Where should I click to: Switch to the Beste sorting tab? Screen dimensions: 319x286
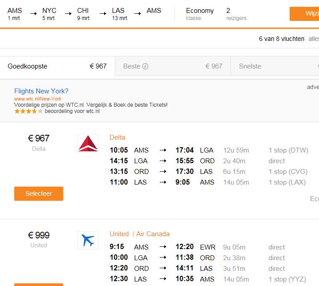(173, 67)
